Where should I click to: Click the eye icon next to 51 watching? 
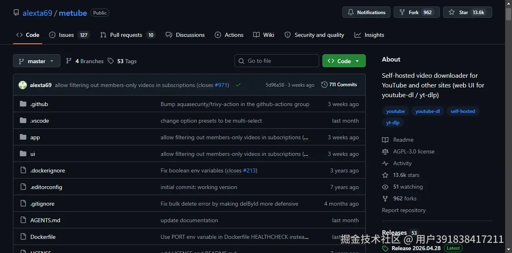click(385, 187)
